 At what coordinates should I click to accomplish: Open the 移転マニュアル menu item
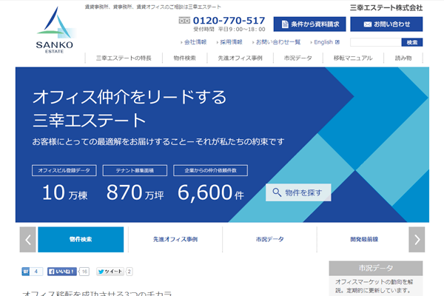(353, 58)
